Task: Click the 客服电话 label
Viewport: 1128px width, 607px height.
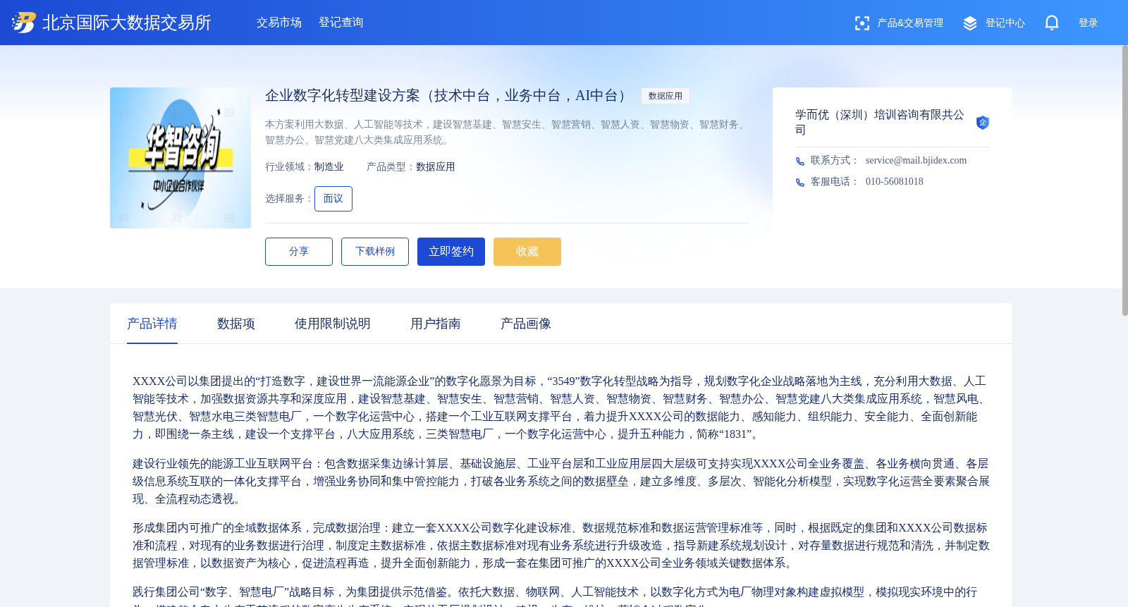Action: (x=834, y=182)
